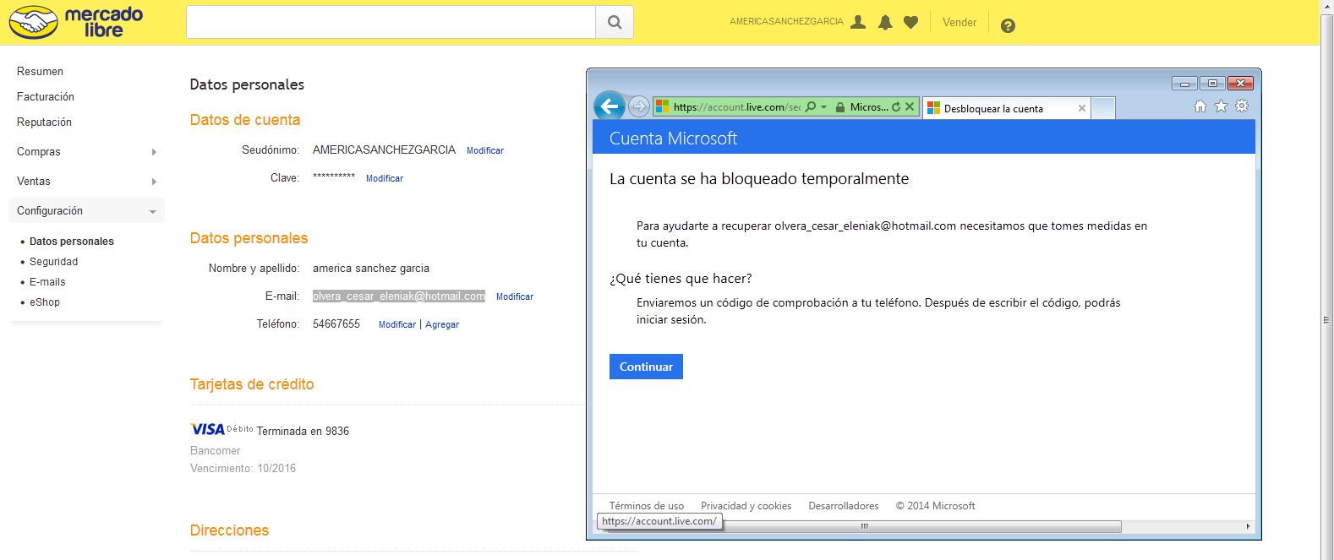Click the Mercado Libre search field
Viewport: 1334px width, 560px height.
coord(391,23)
